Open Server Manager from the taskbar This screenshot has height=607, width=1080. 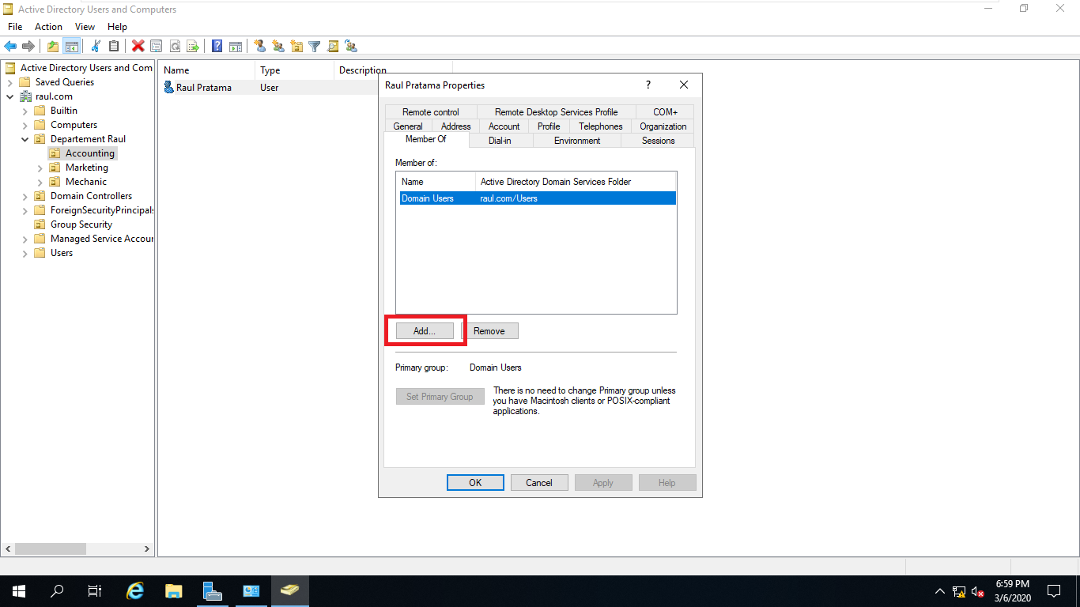[x=212, y=590]
